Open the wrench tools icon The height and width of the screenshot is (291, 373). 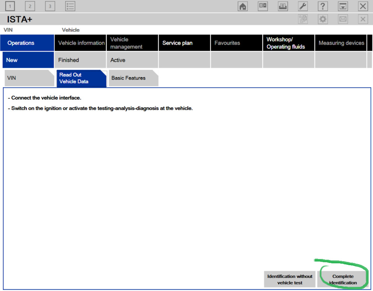coord(303,6)
